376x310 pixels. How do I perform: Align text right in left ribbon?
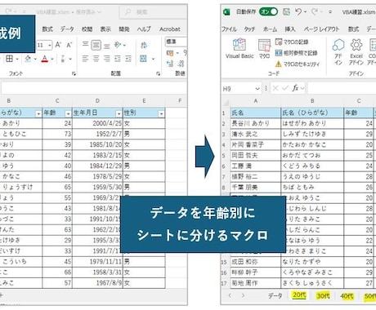[x=107, y=58]
